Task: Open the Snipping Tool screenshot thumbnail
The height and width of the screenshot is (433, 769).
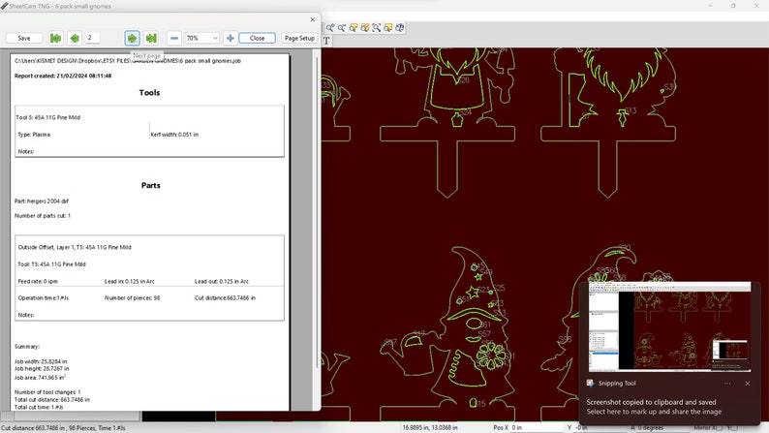Action: [669, 326]
